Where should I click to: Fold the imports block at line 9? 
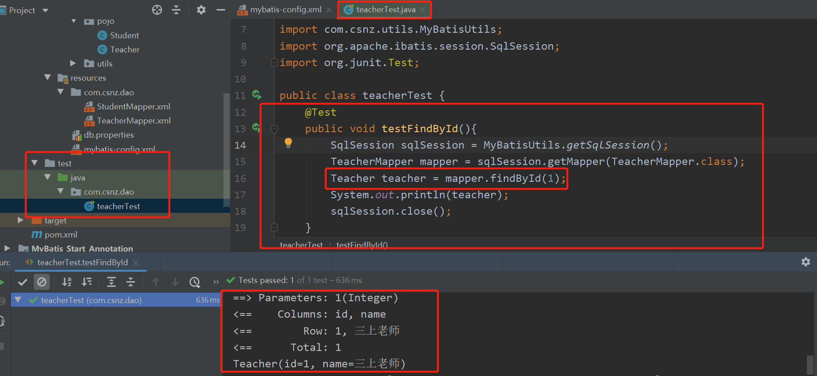[274, 62]
